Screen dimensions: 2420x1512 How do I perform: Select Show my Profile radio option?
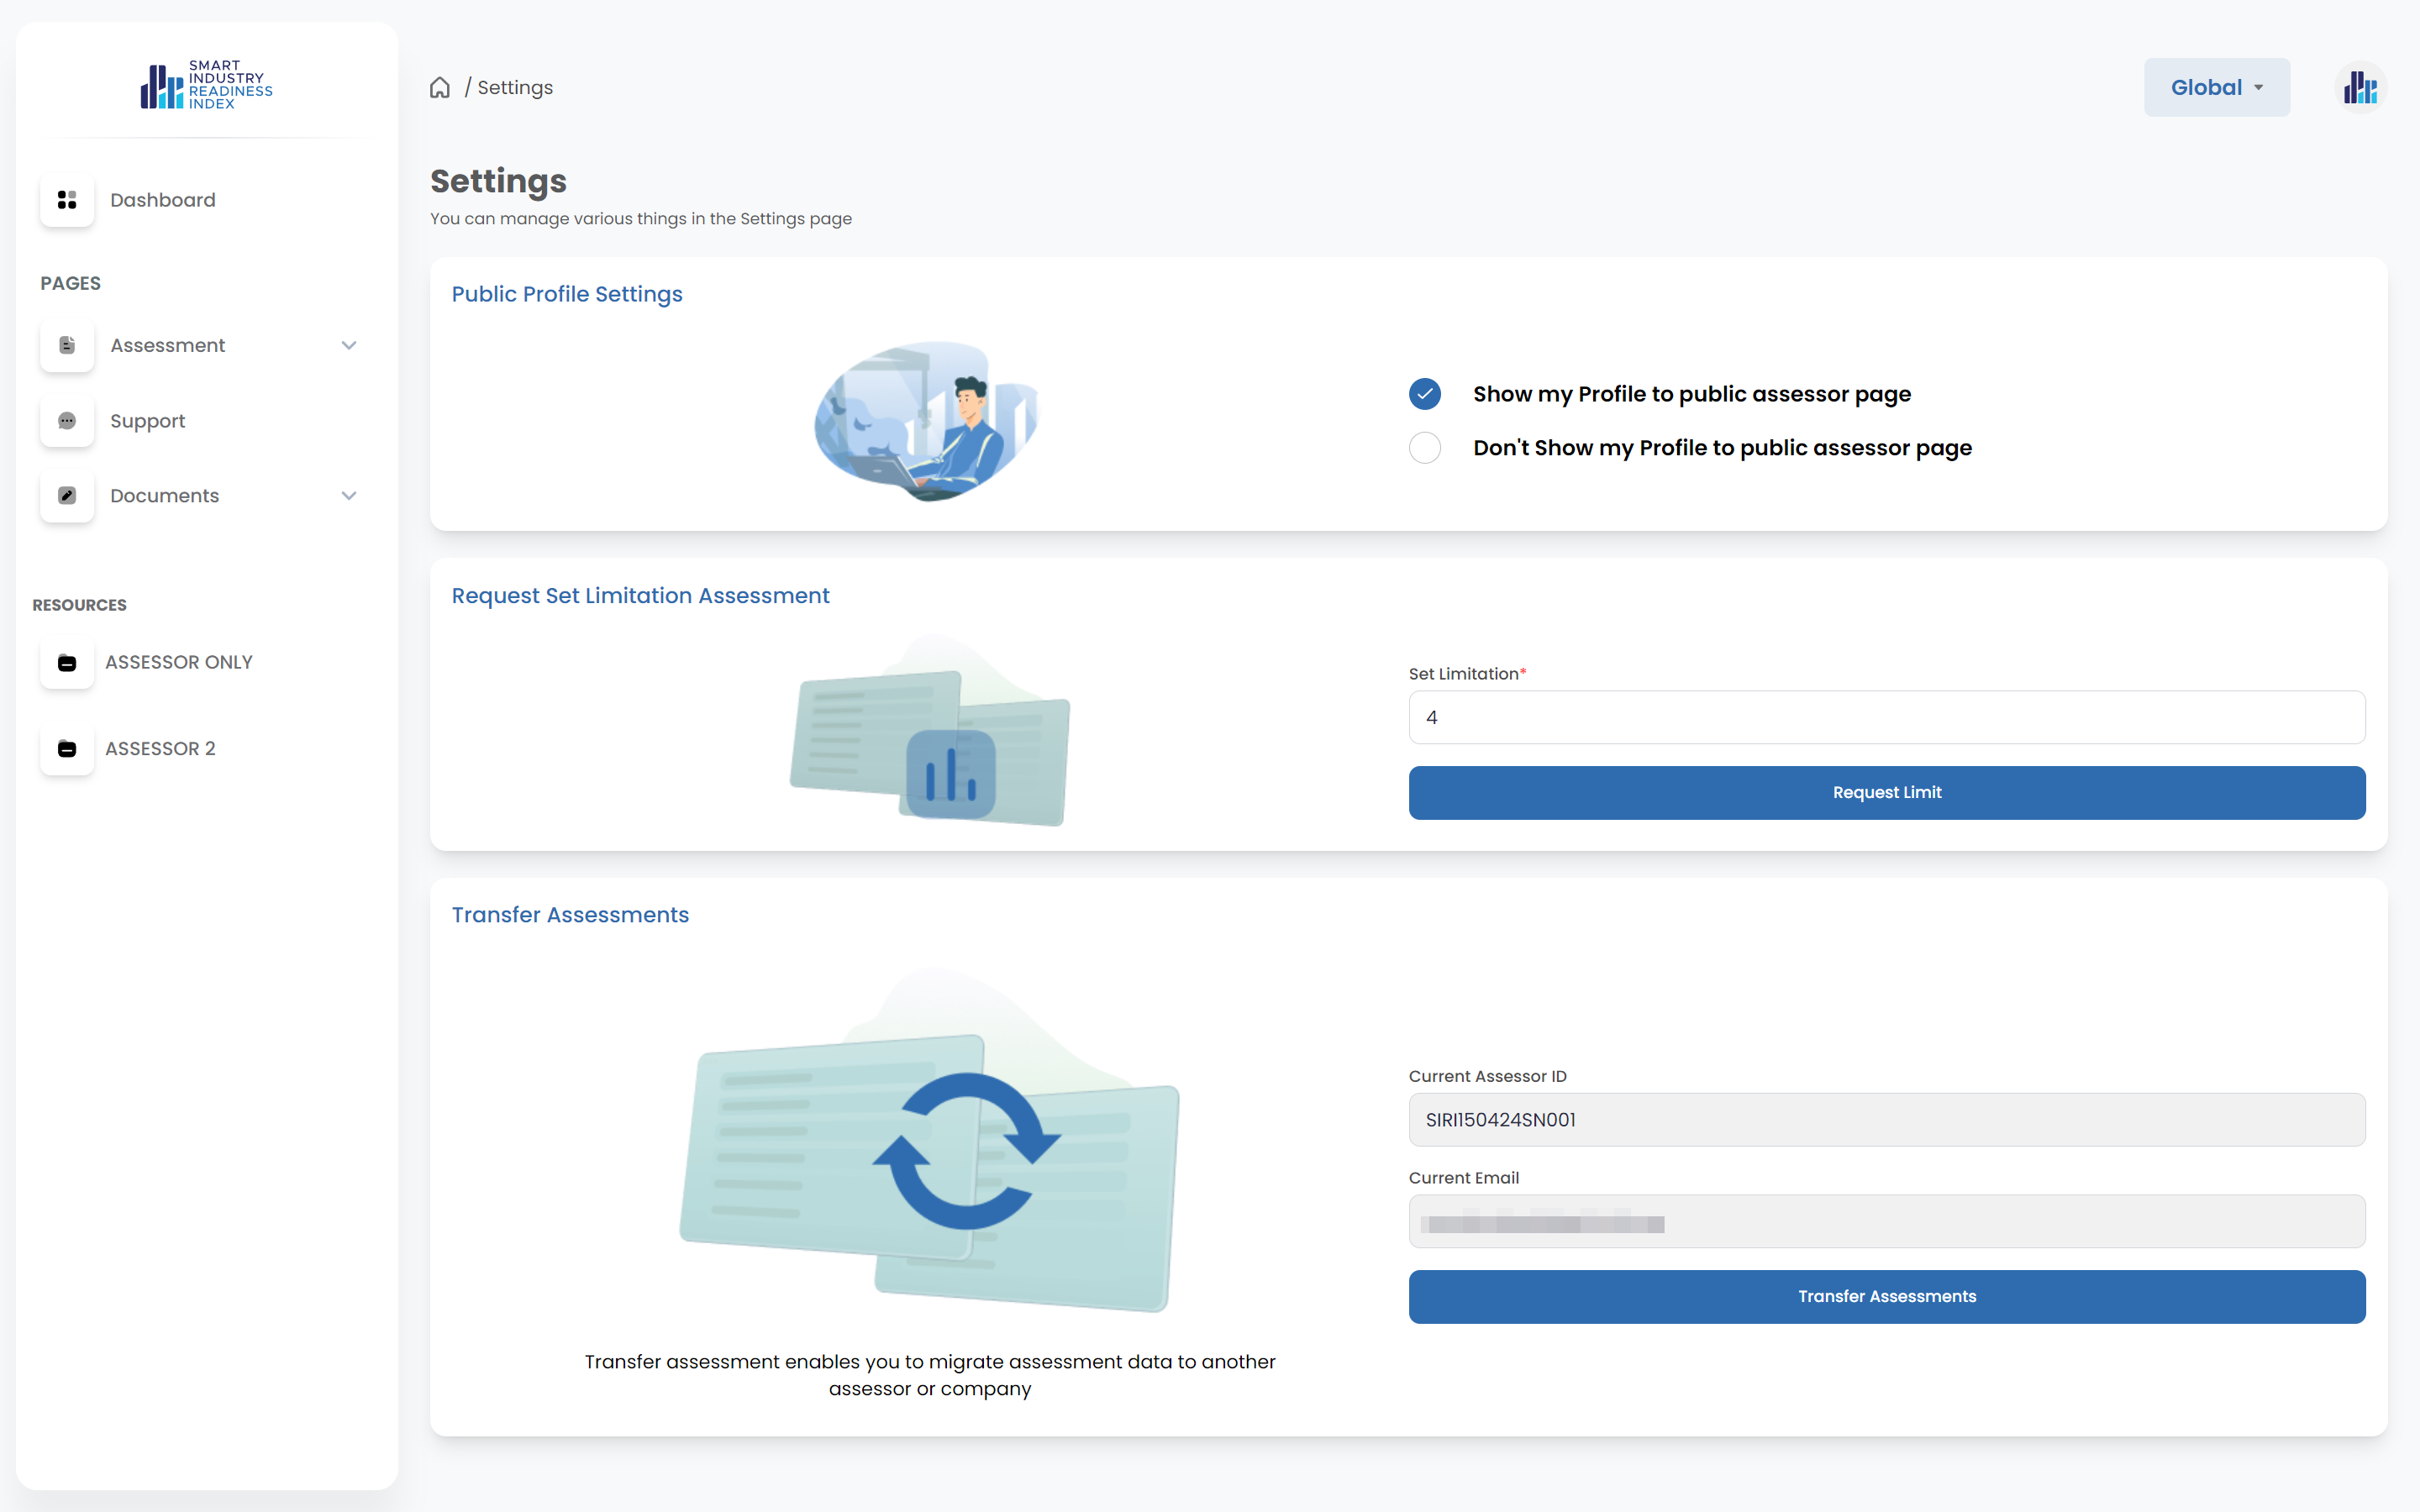tap(1425, 394)
